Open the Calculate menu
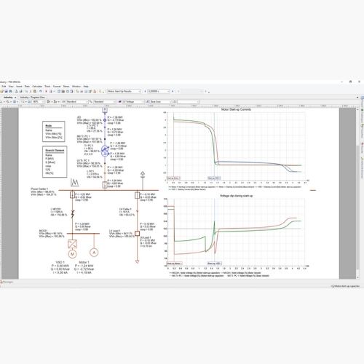 37,87
